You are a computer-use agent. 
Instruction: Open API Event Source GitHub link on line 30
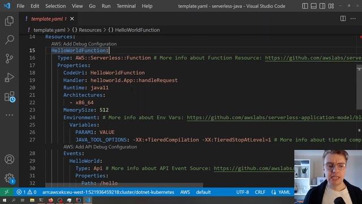coord(254,168)
